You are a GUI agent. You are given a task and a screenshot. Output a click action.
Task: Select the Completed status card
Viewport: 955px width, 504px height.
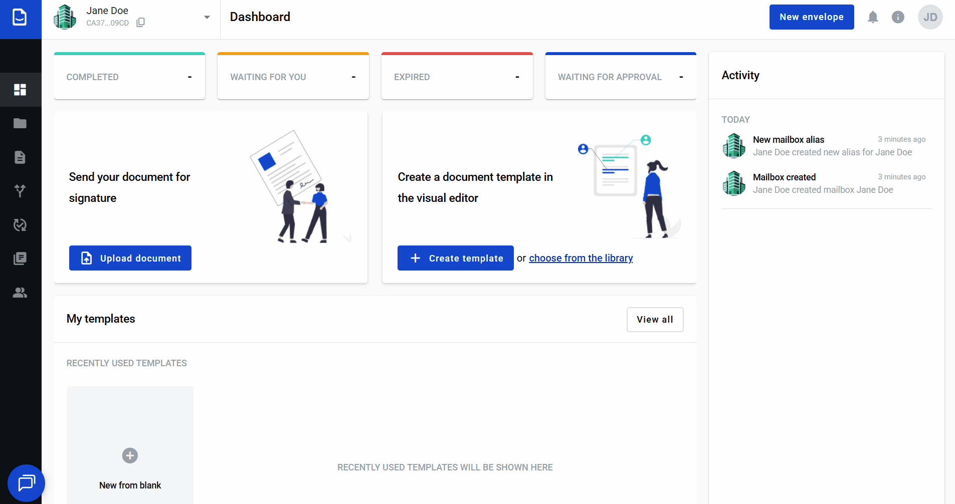point(129,77)
